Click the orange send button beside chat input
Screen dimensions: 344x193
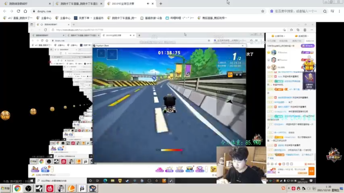pyautogui.click(x=311, y=171)
